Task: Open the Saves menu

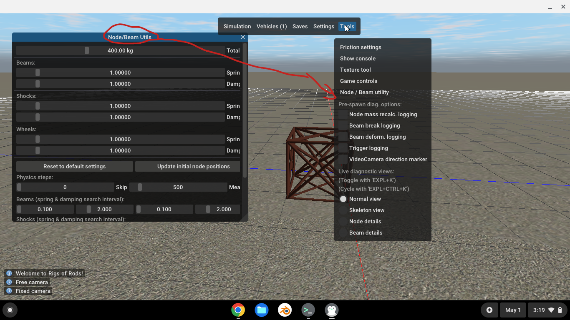Action: coord(300,26)
